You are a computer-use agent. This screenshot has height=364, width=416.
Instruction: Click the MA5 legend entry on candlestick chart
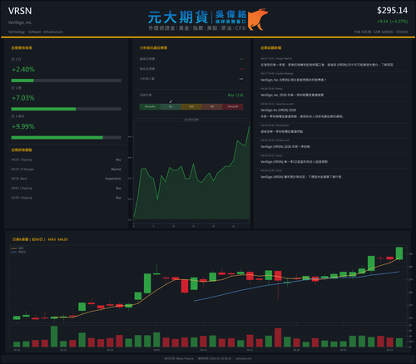click(x=17, y=248)
